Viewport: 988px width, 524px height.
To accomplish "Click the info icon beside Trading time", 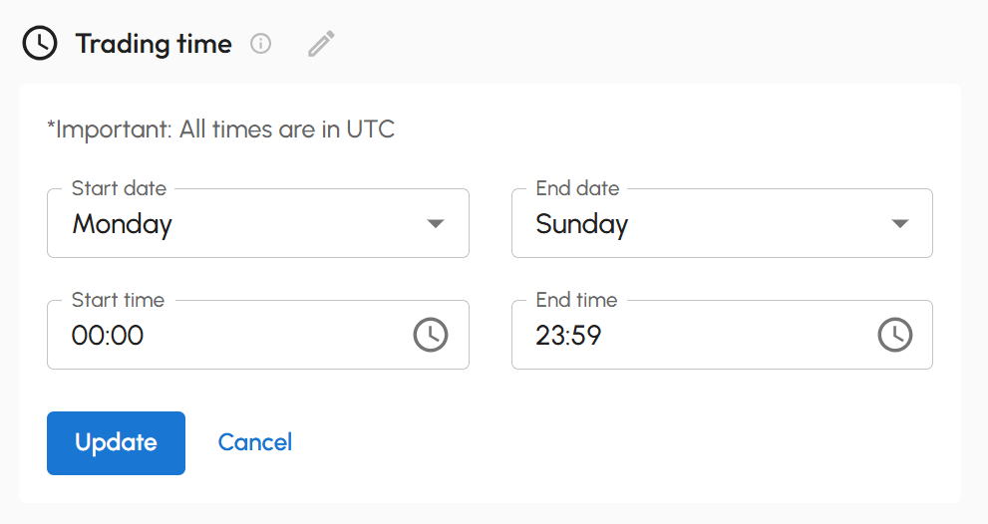I will pos(260,44).
